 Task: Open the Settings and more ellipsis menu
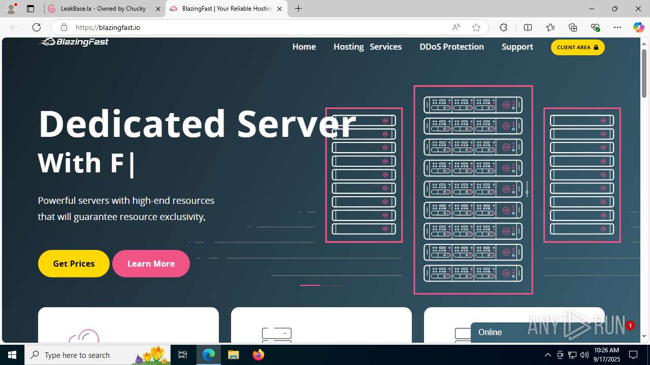(617, 27)
